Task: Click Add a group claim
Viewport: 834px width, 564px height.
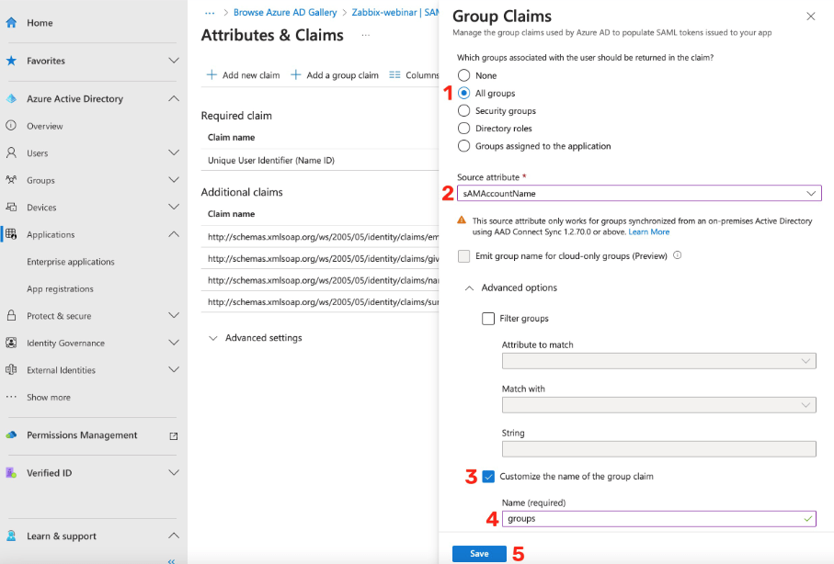Action: [x=335, y=75]
